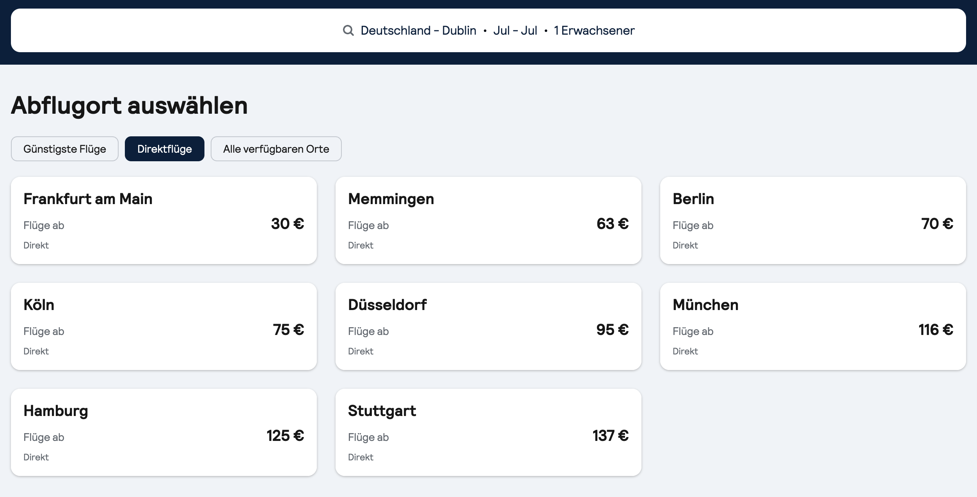Screen dimensions: 977x497
Task: Select the Berlin departure card
Action: point(813,220)
